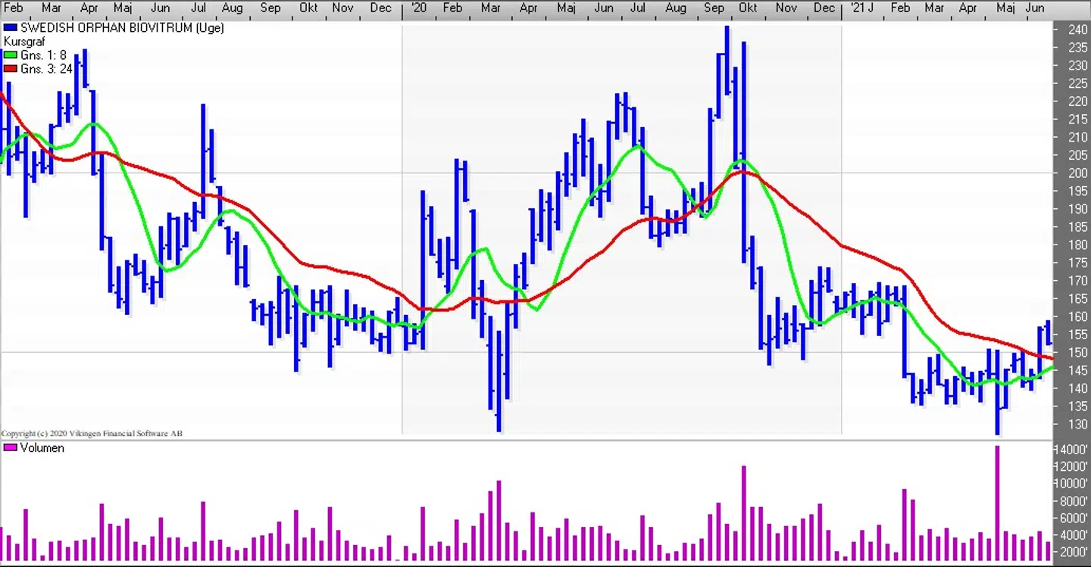Image resolution: width=1091 pixels, height=567 pixels.
Task: Select the 150 level on the price axis
Action: coord(1077,352)
